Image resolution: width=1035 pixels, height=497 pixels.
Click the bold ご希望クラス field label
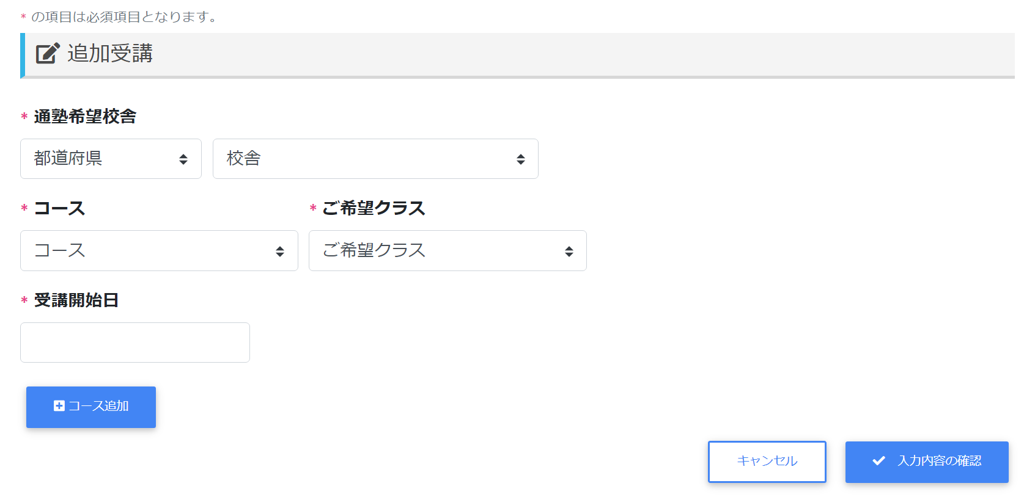[x=374, y=208]
